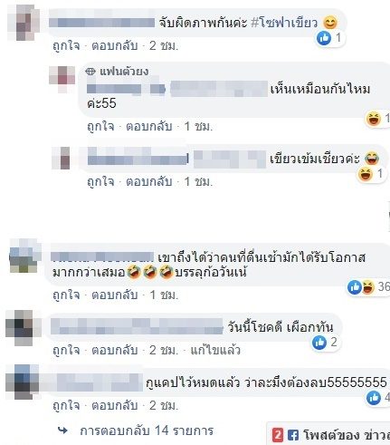
Task: Like the เขียวเข้มเขียวค่ะ reply via ถูกใจ
Action: (100, 182)
